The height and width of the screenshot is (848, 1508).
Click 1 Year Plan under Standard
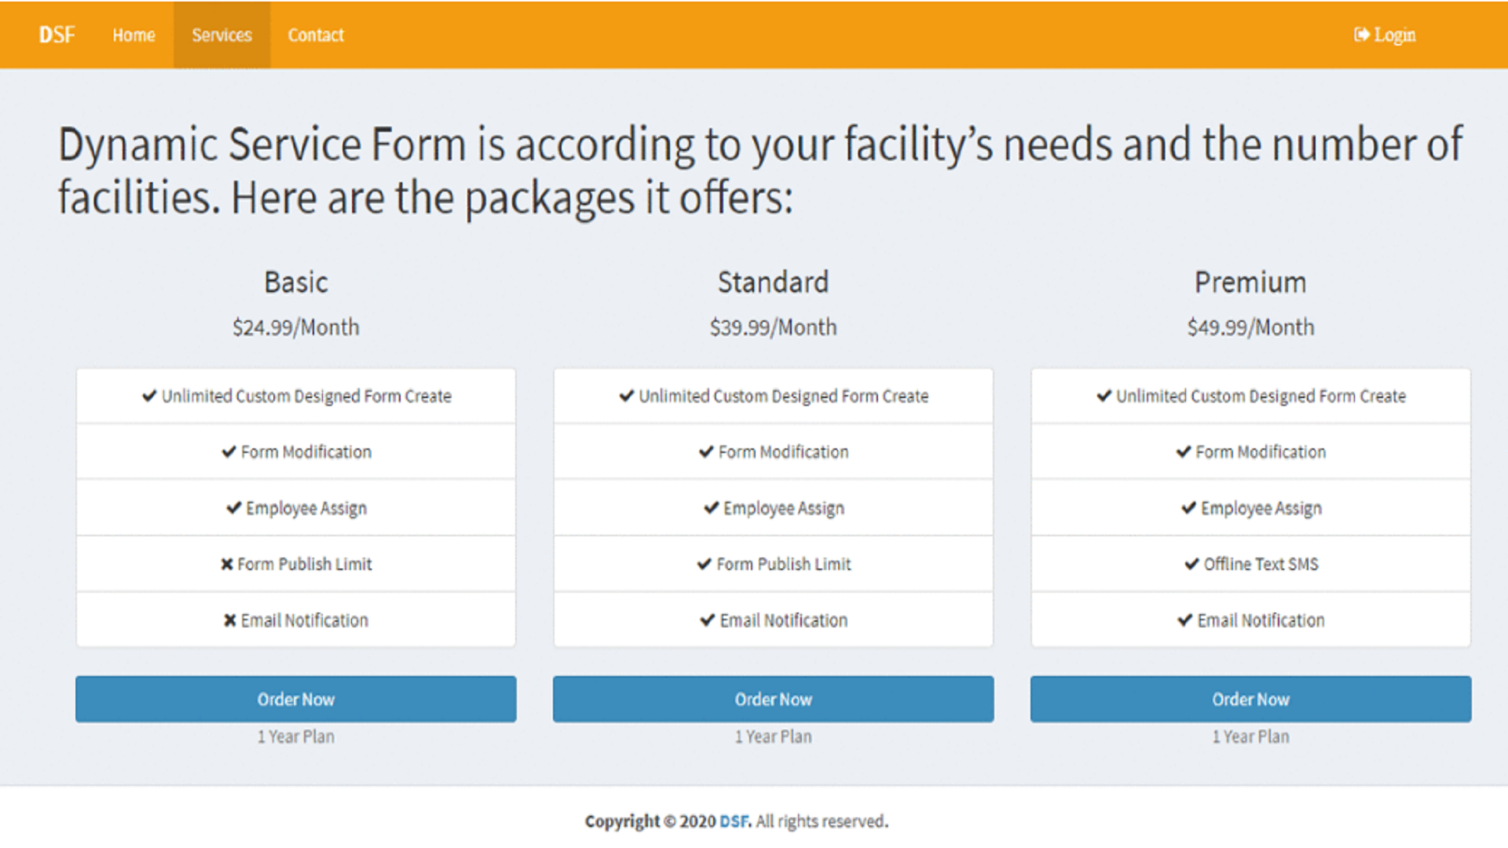[x=774, y=737]
